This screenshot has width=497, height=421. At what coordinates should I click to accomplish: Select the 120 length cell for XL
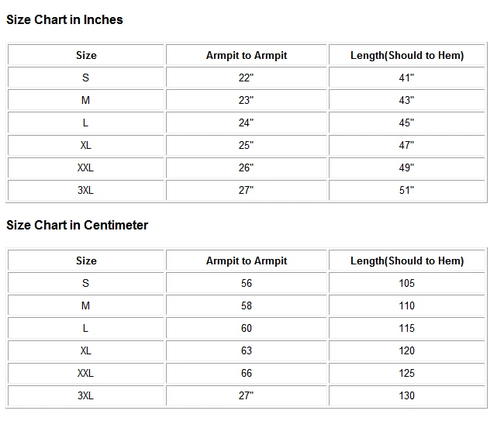click(407, 350)
